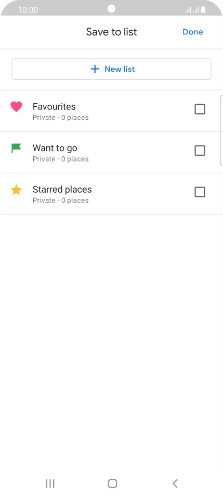Tap the 10:00 clock in status bar
Viewport: 223px width, 497px height.
tap(28, 10)
